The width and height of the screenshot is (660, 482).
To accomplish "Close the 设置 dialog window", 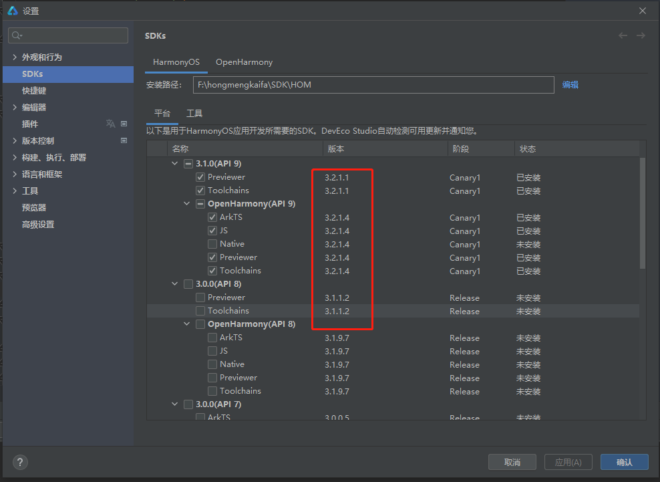I will 643,11.
